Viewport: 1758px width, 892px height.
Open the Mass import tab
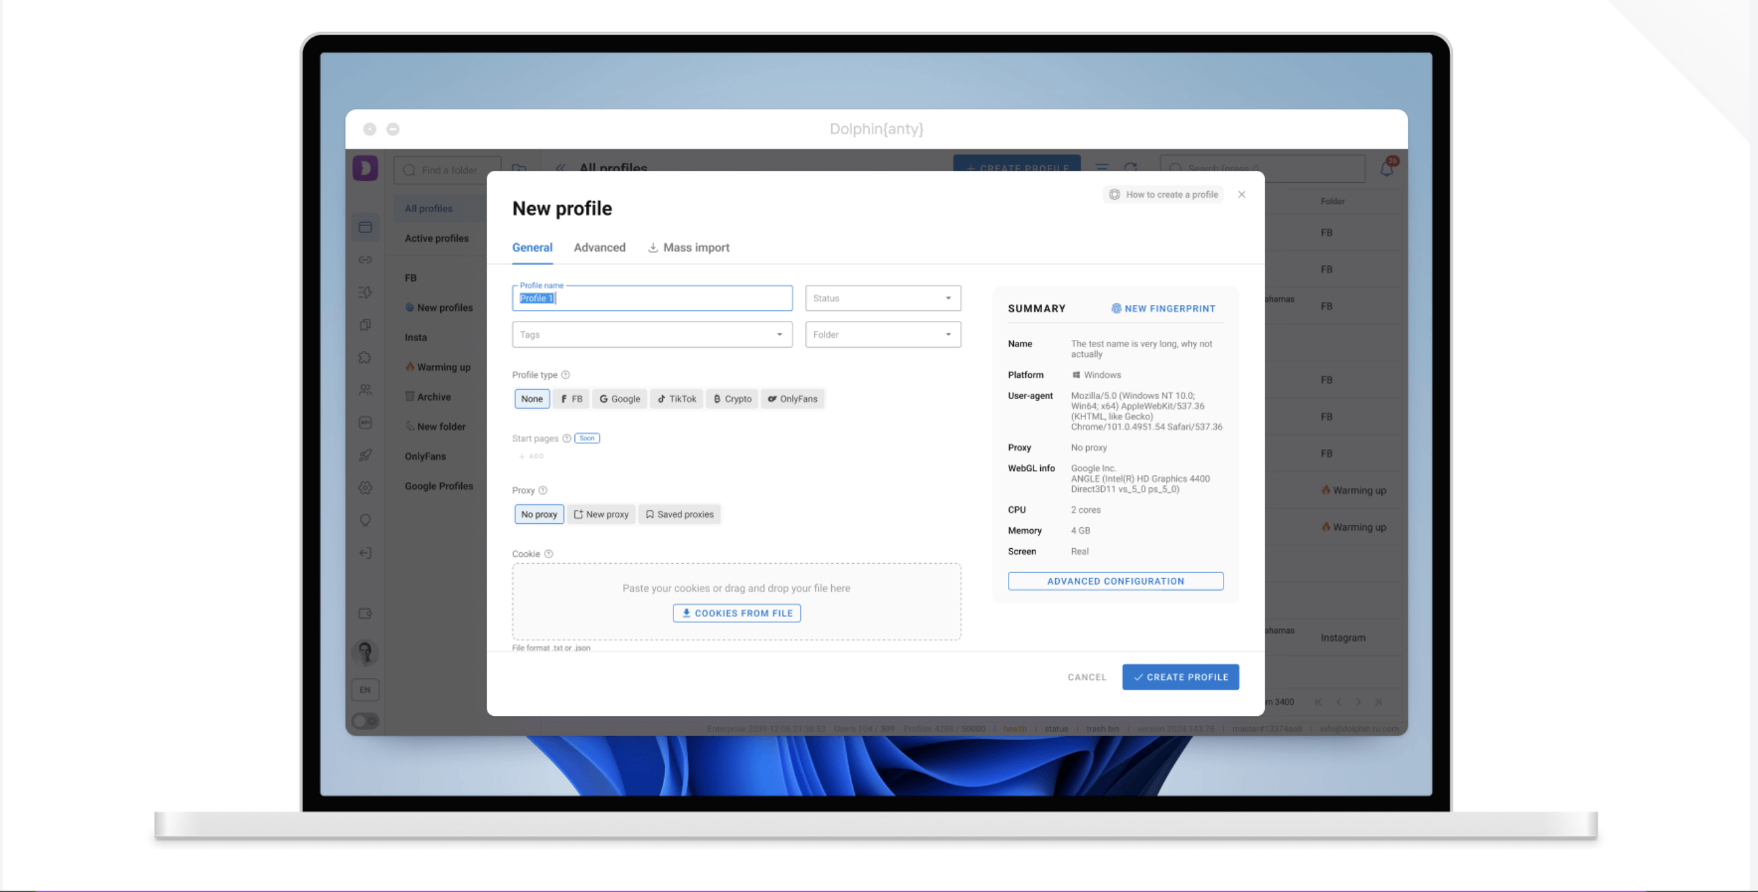tap(688, 247)
